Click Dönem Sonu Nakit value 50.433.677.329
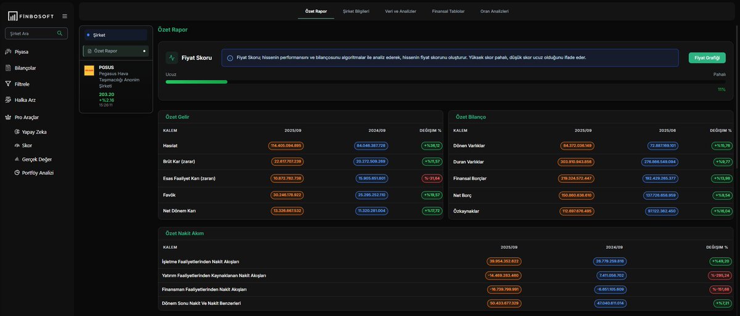The width and height of the screenshot is (740, 316). click(504, 303)
